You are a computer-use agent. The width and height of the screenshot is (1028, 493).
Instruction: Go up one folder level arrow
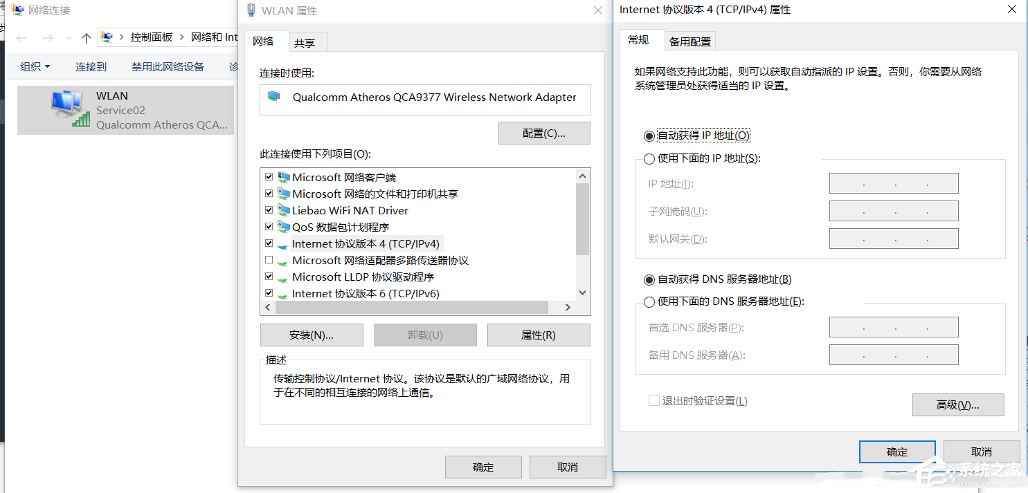(86, 38)
